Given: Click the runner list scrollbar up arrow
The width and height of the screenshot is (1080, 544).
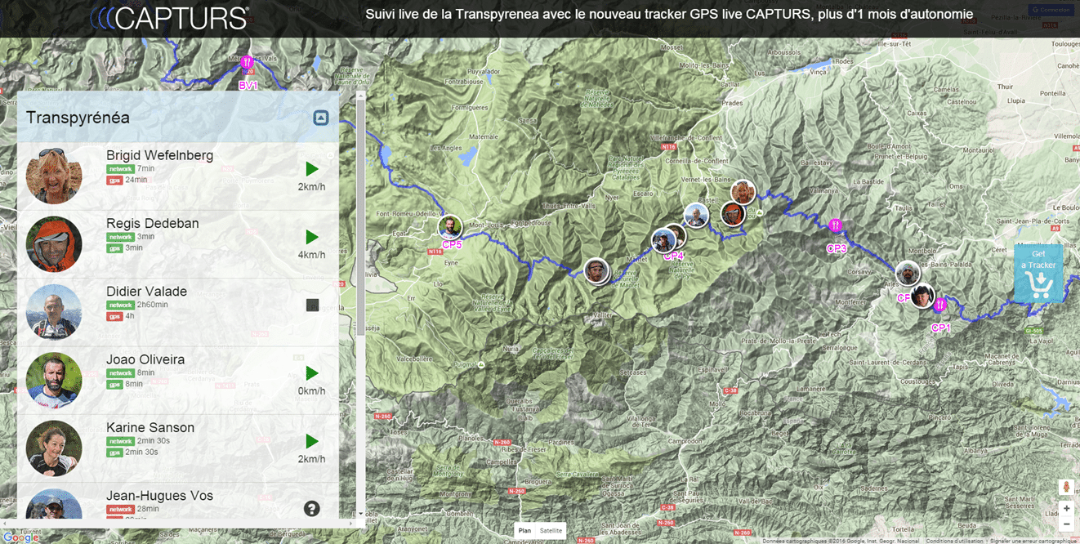Looking at the screenshot, I should click(360, 96).
